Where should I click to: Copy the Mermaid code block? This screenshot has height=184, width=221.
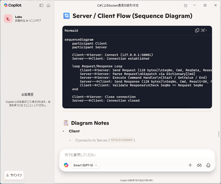point(201,30)
